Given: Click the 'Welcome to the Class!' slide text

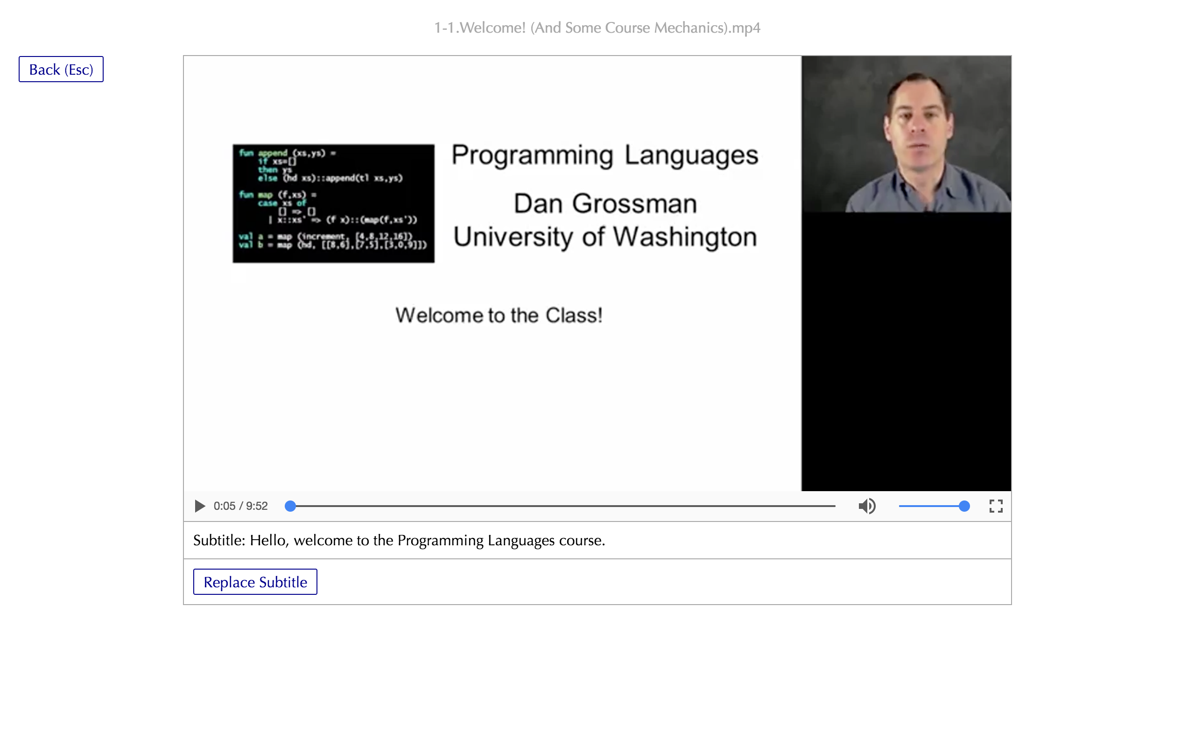Looking at the screenshot, I should (x=499, y=315).
